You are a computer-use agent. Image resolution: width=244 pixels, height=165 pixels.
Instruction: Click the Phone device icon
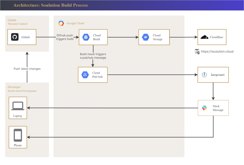coord(18,135)
